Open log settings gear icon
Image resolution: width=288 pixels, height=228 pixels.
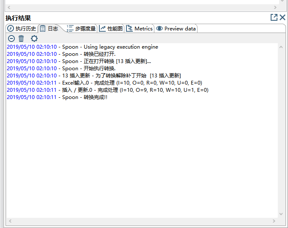pos(34,38)
